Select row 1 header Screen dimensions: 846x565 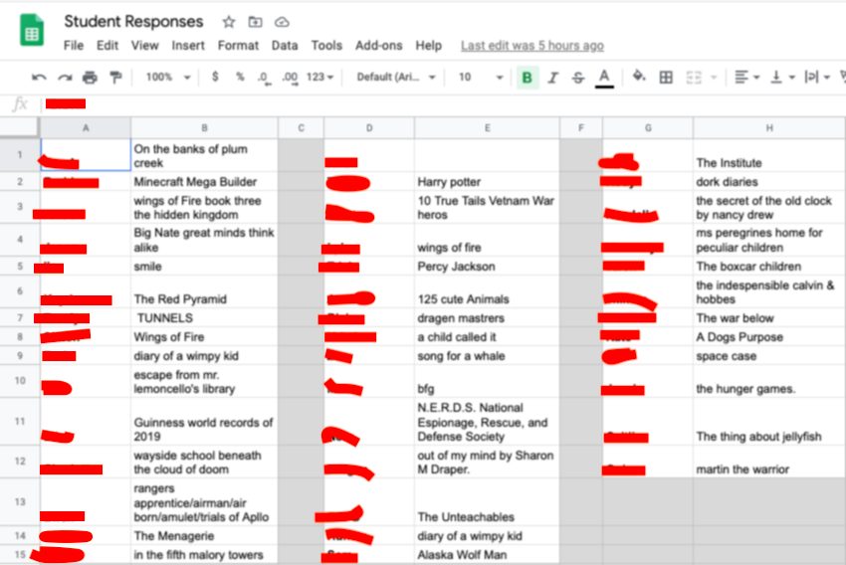click(x=20, y=155)
